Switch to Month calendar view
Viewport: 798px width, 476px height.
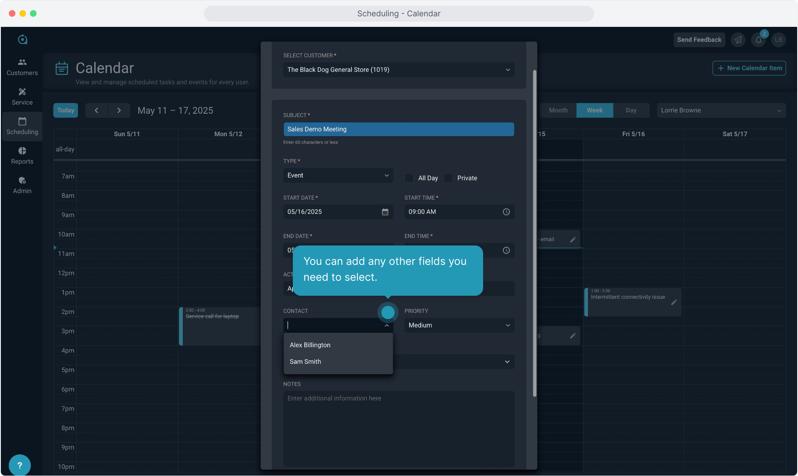558,110
